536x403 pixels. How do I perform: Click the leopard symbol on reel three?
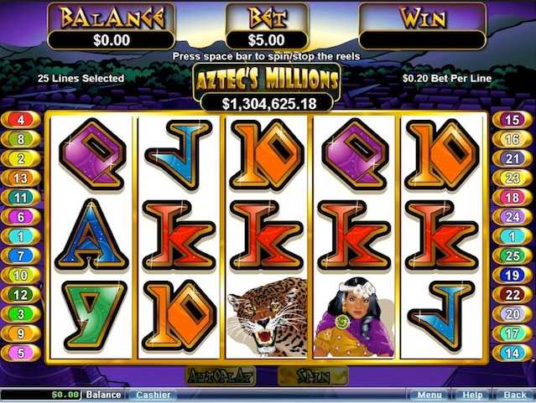[x=267, y=318]
